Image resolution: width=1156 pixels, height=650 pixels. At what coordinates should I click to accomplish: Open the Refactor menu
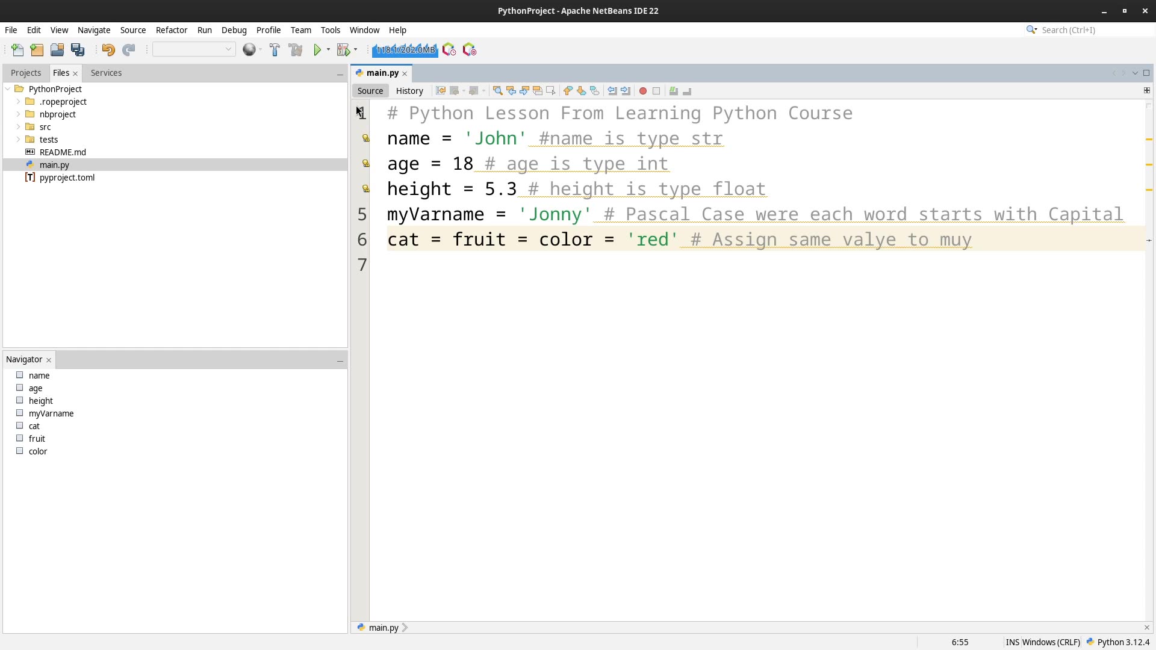pyautogui.click(x=172, y=30)
